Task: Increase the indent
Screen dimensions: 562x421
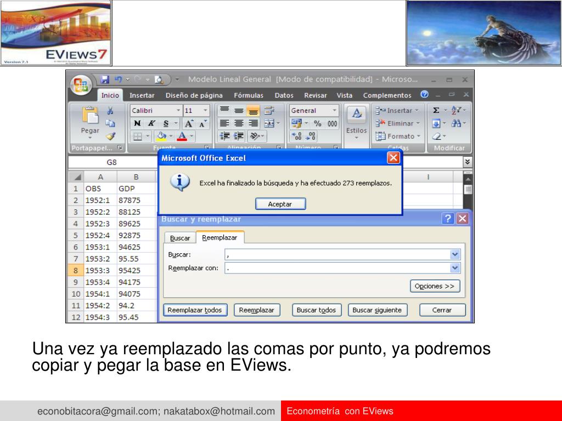Action: coord(239,136)
